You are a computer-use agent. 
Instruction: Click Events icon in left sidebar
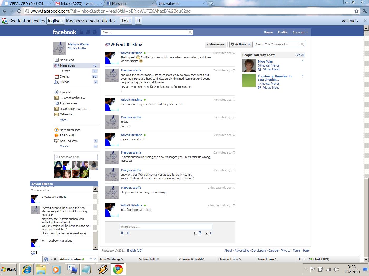tap(56, 76)
